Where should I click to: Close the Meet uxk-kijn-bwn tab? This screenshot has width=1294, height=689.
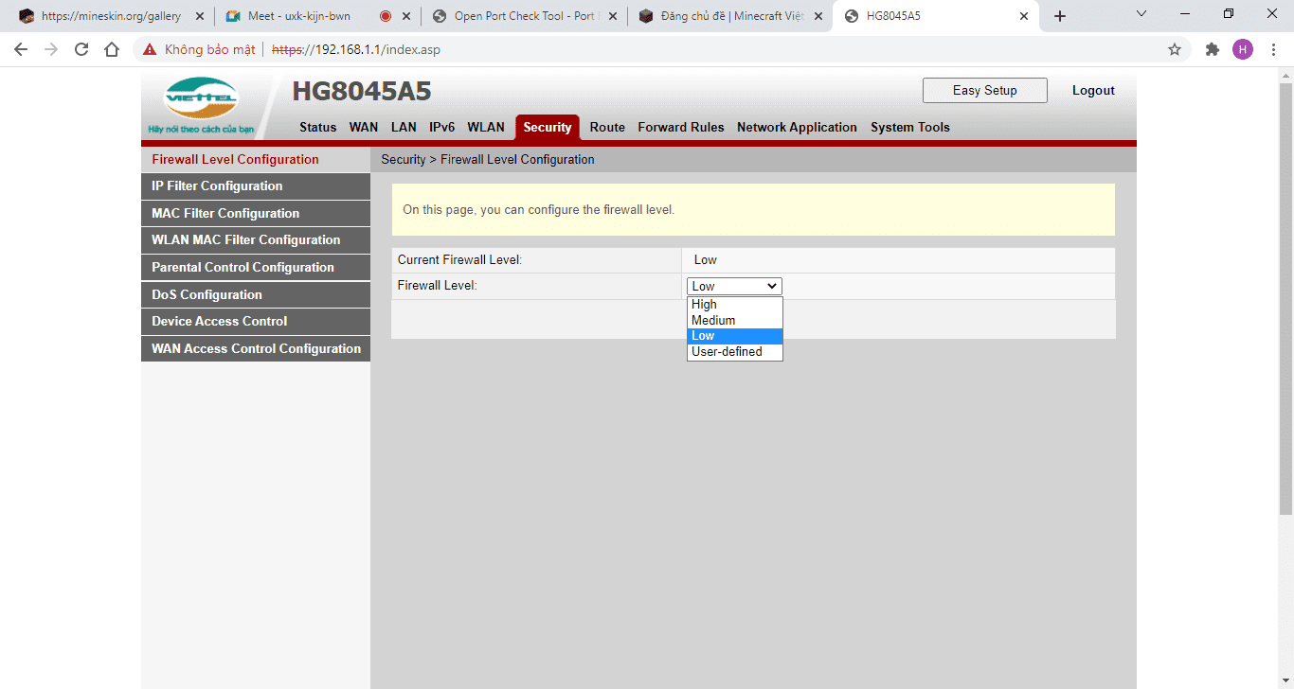pyautogui.click(x=406, y=16)
